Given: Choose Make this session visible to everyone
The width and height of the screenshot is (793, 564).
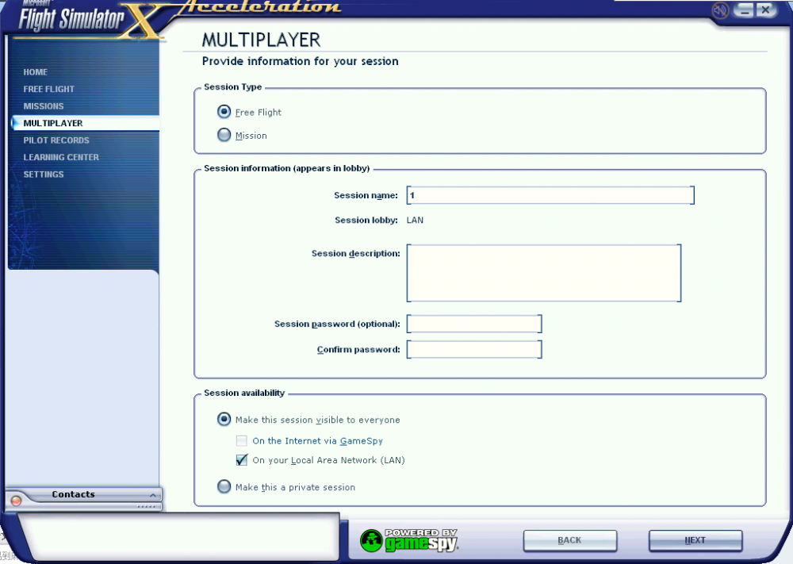Looking at the screenshot, I should (224, 420).
